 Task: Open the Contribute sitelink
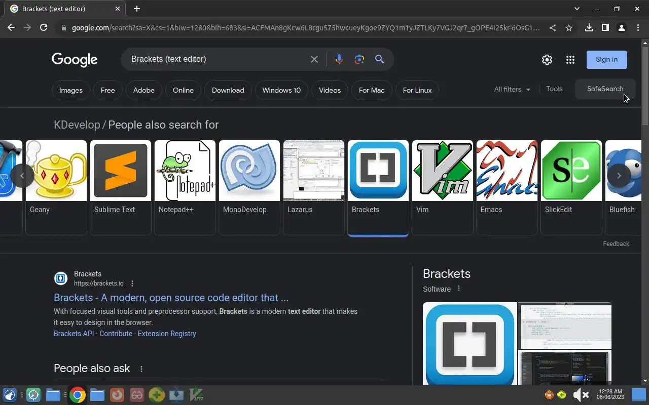(116, 334)
